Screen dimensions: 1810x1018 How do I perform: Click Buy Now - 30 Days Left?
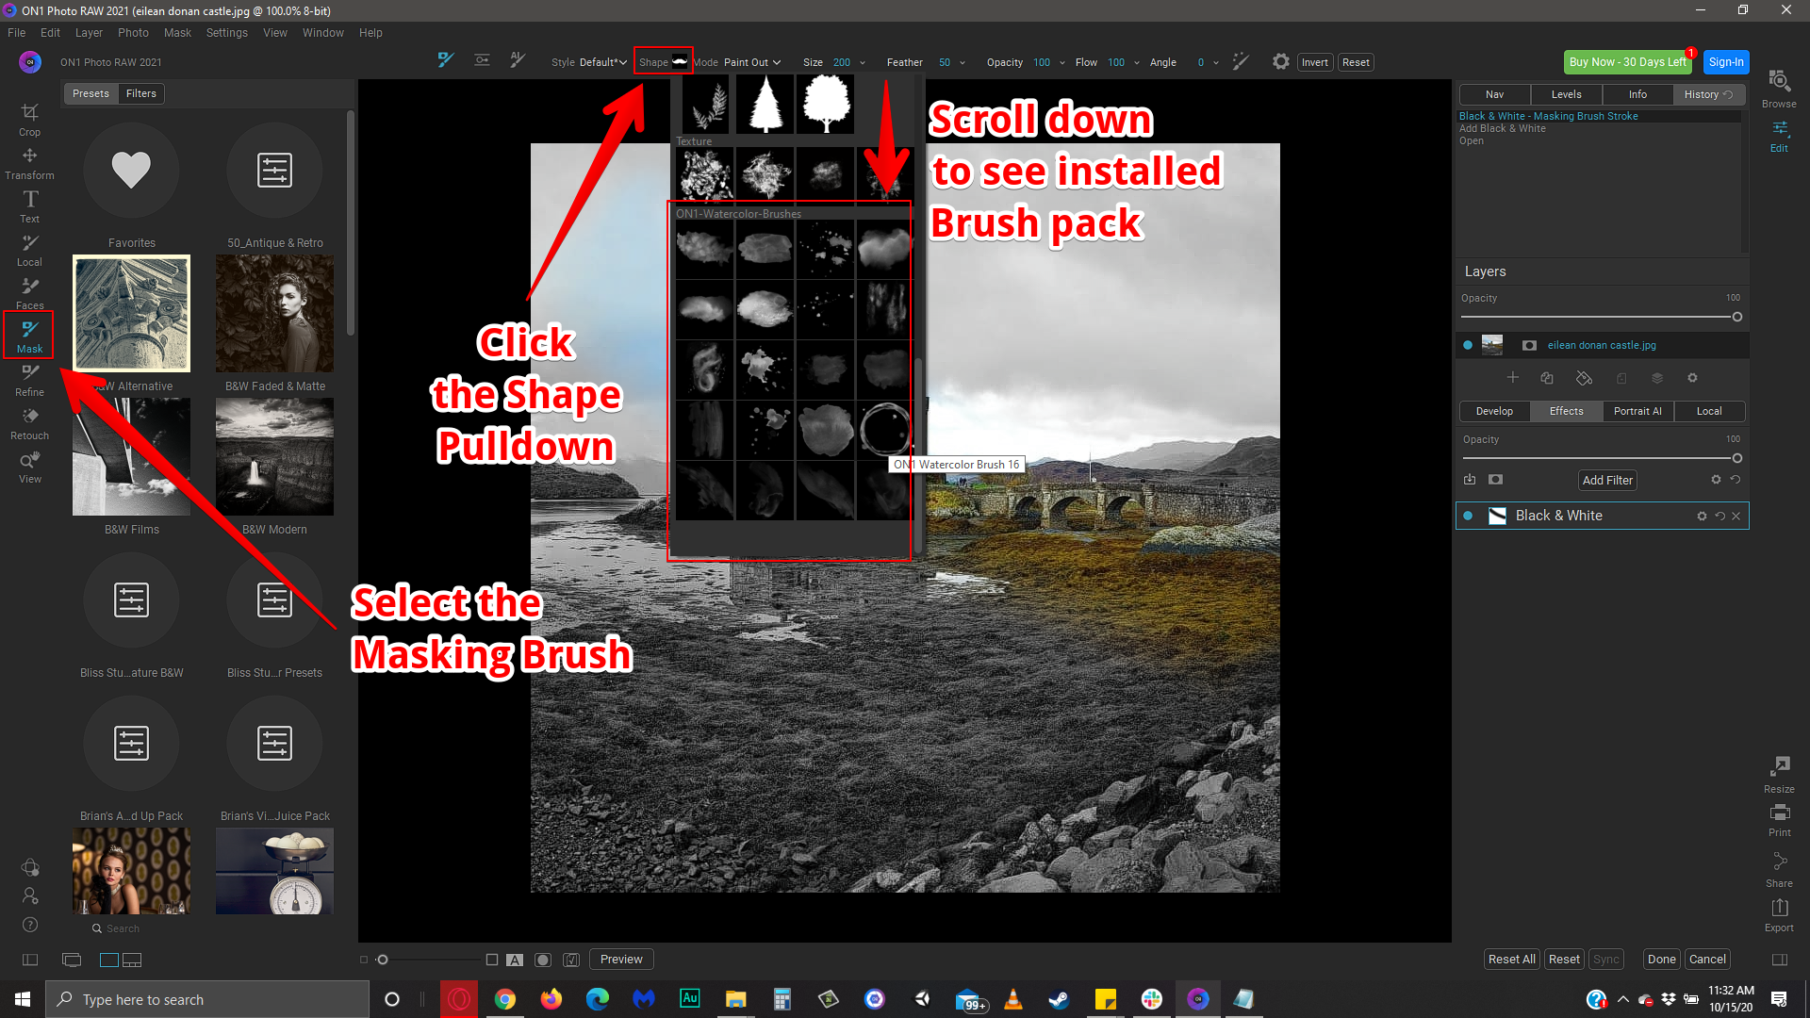coord(1628,62)
